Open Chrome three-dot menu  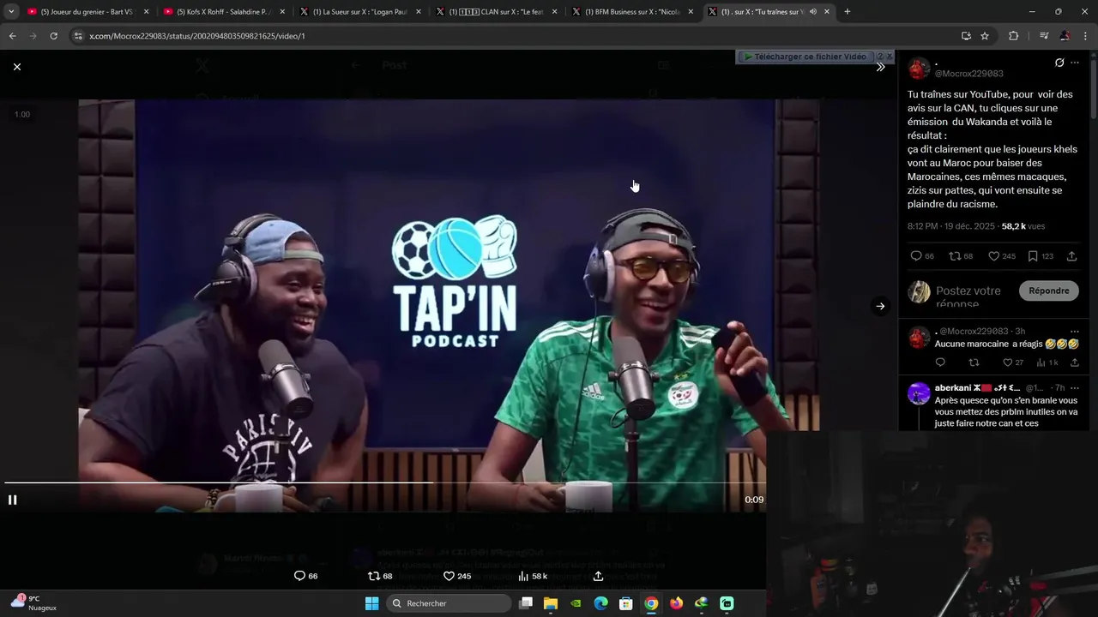[x=1085, y=36]
